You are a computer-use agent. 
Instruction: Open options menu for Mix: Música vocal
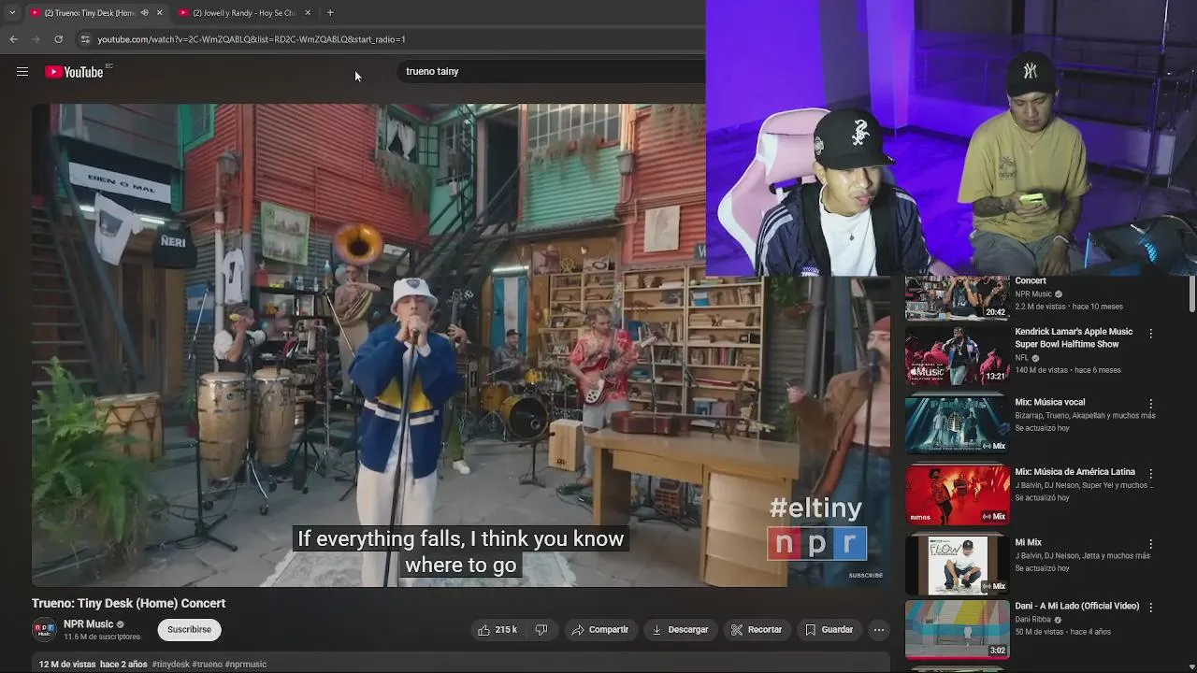(1151, 404)
